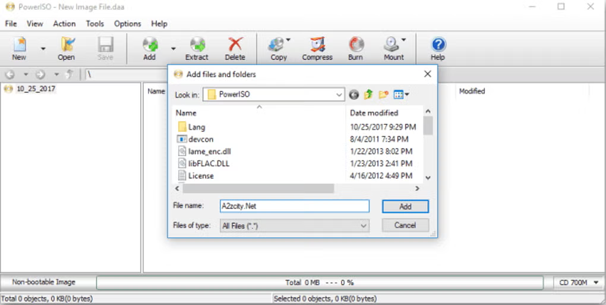The height and width of the screenshot is (305, 606).
Task: Click the Extract toolbar icon
Action: point(197,47)
